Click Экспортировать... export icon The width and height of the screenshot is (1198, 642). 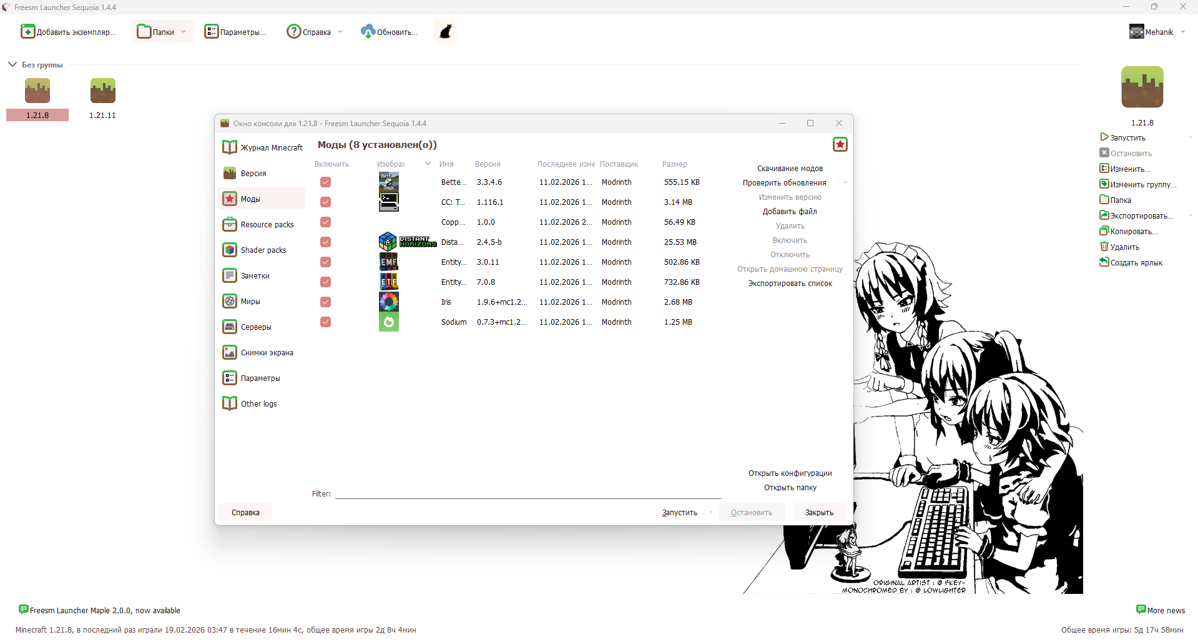point(1104,215)
